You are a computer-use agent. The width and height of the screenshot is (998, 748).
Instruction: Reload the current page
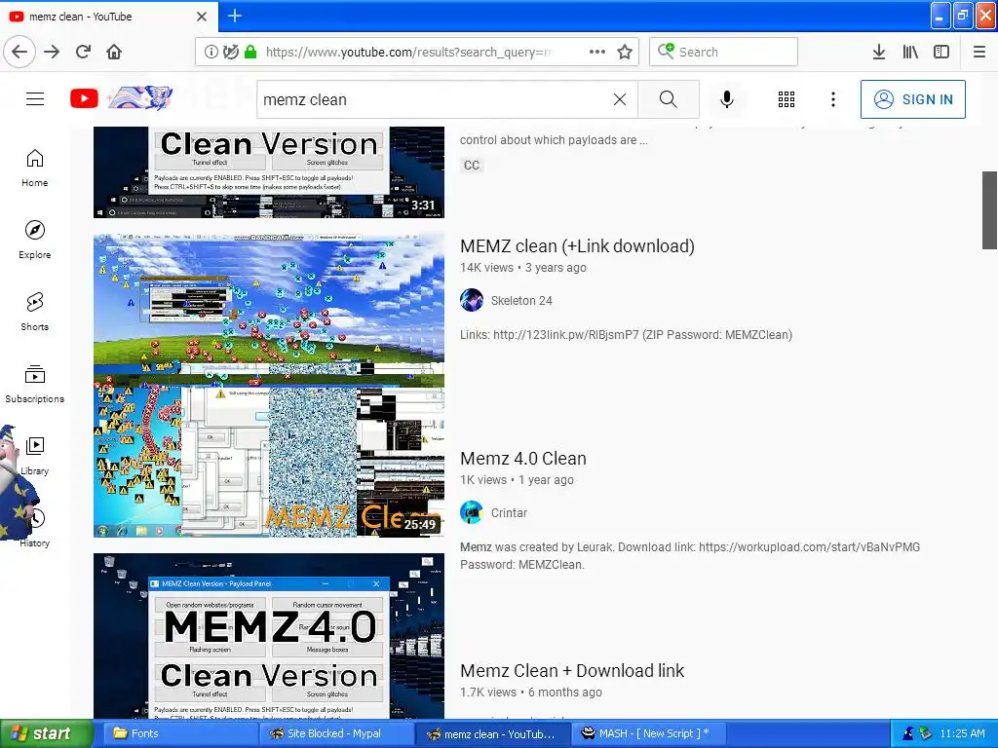(x=83, y=52)
